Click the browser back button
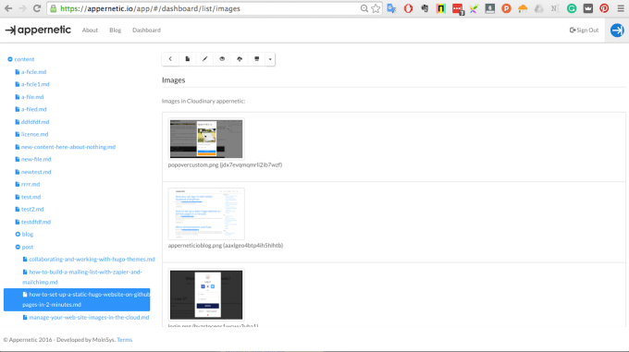The image size is (629, 352). pos(8,8)
